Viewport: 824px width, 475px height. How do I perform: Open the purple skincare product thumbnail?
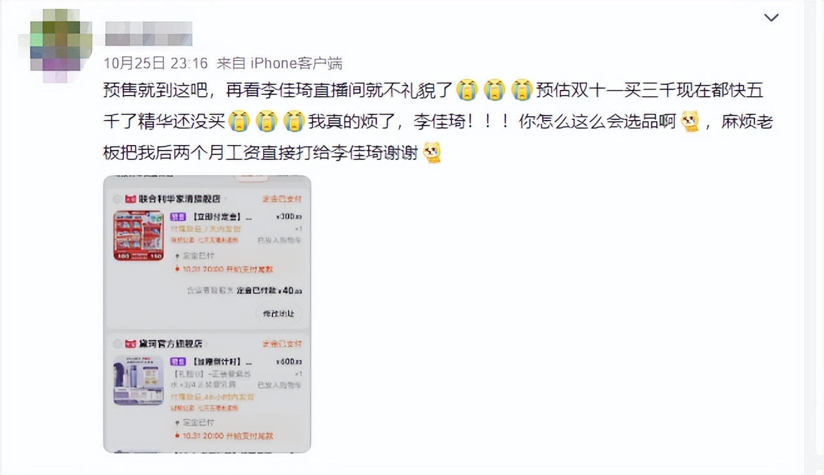coord(138,381)
